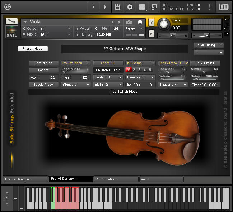Solo the Viola instrument with S button
Image resolution: width=233 pixels, height=212 pixels.
(152, 23)
